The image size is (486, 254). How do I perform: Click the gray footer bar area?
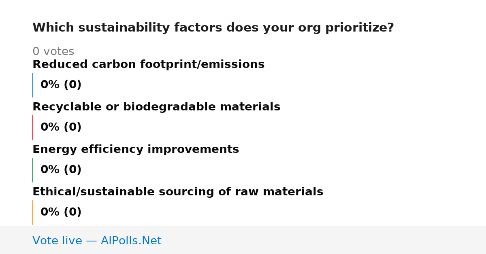pos(243,240)
